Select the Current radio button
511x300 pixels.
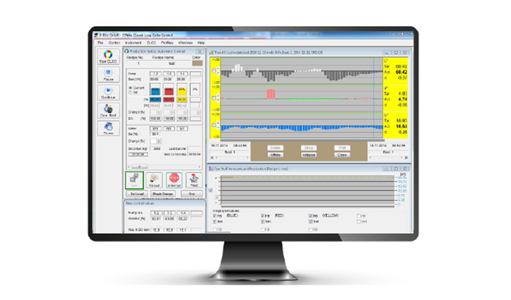tap(131, 88)
